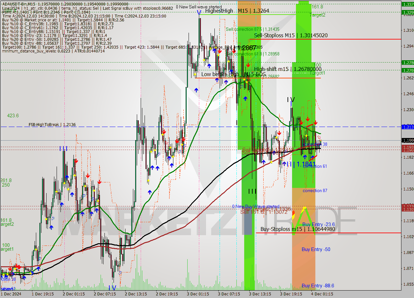This screenshot has width=414, height=298.
Task: Click the red 1.193 price tag
Action: click(408, 147)
